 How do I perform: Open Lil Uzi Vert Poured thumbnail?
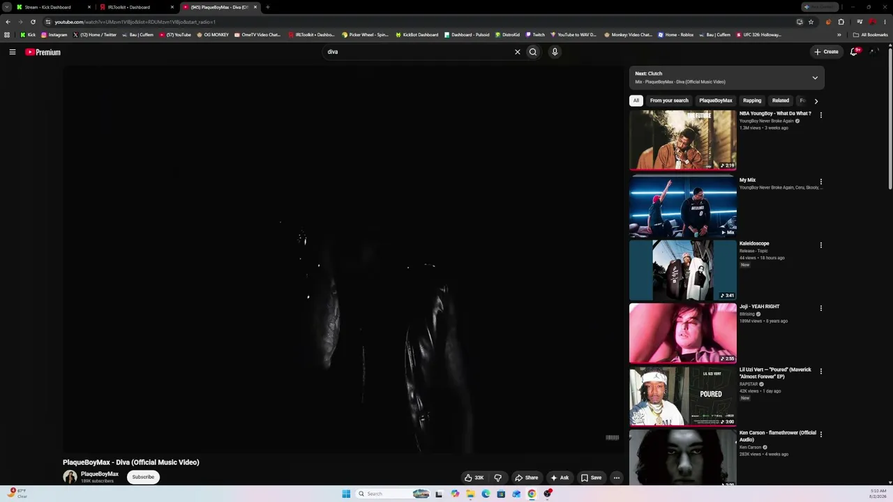tap(683, 396)
